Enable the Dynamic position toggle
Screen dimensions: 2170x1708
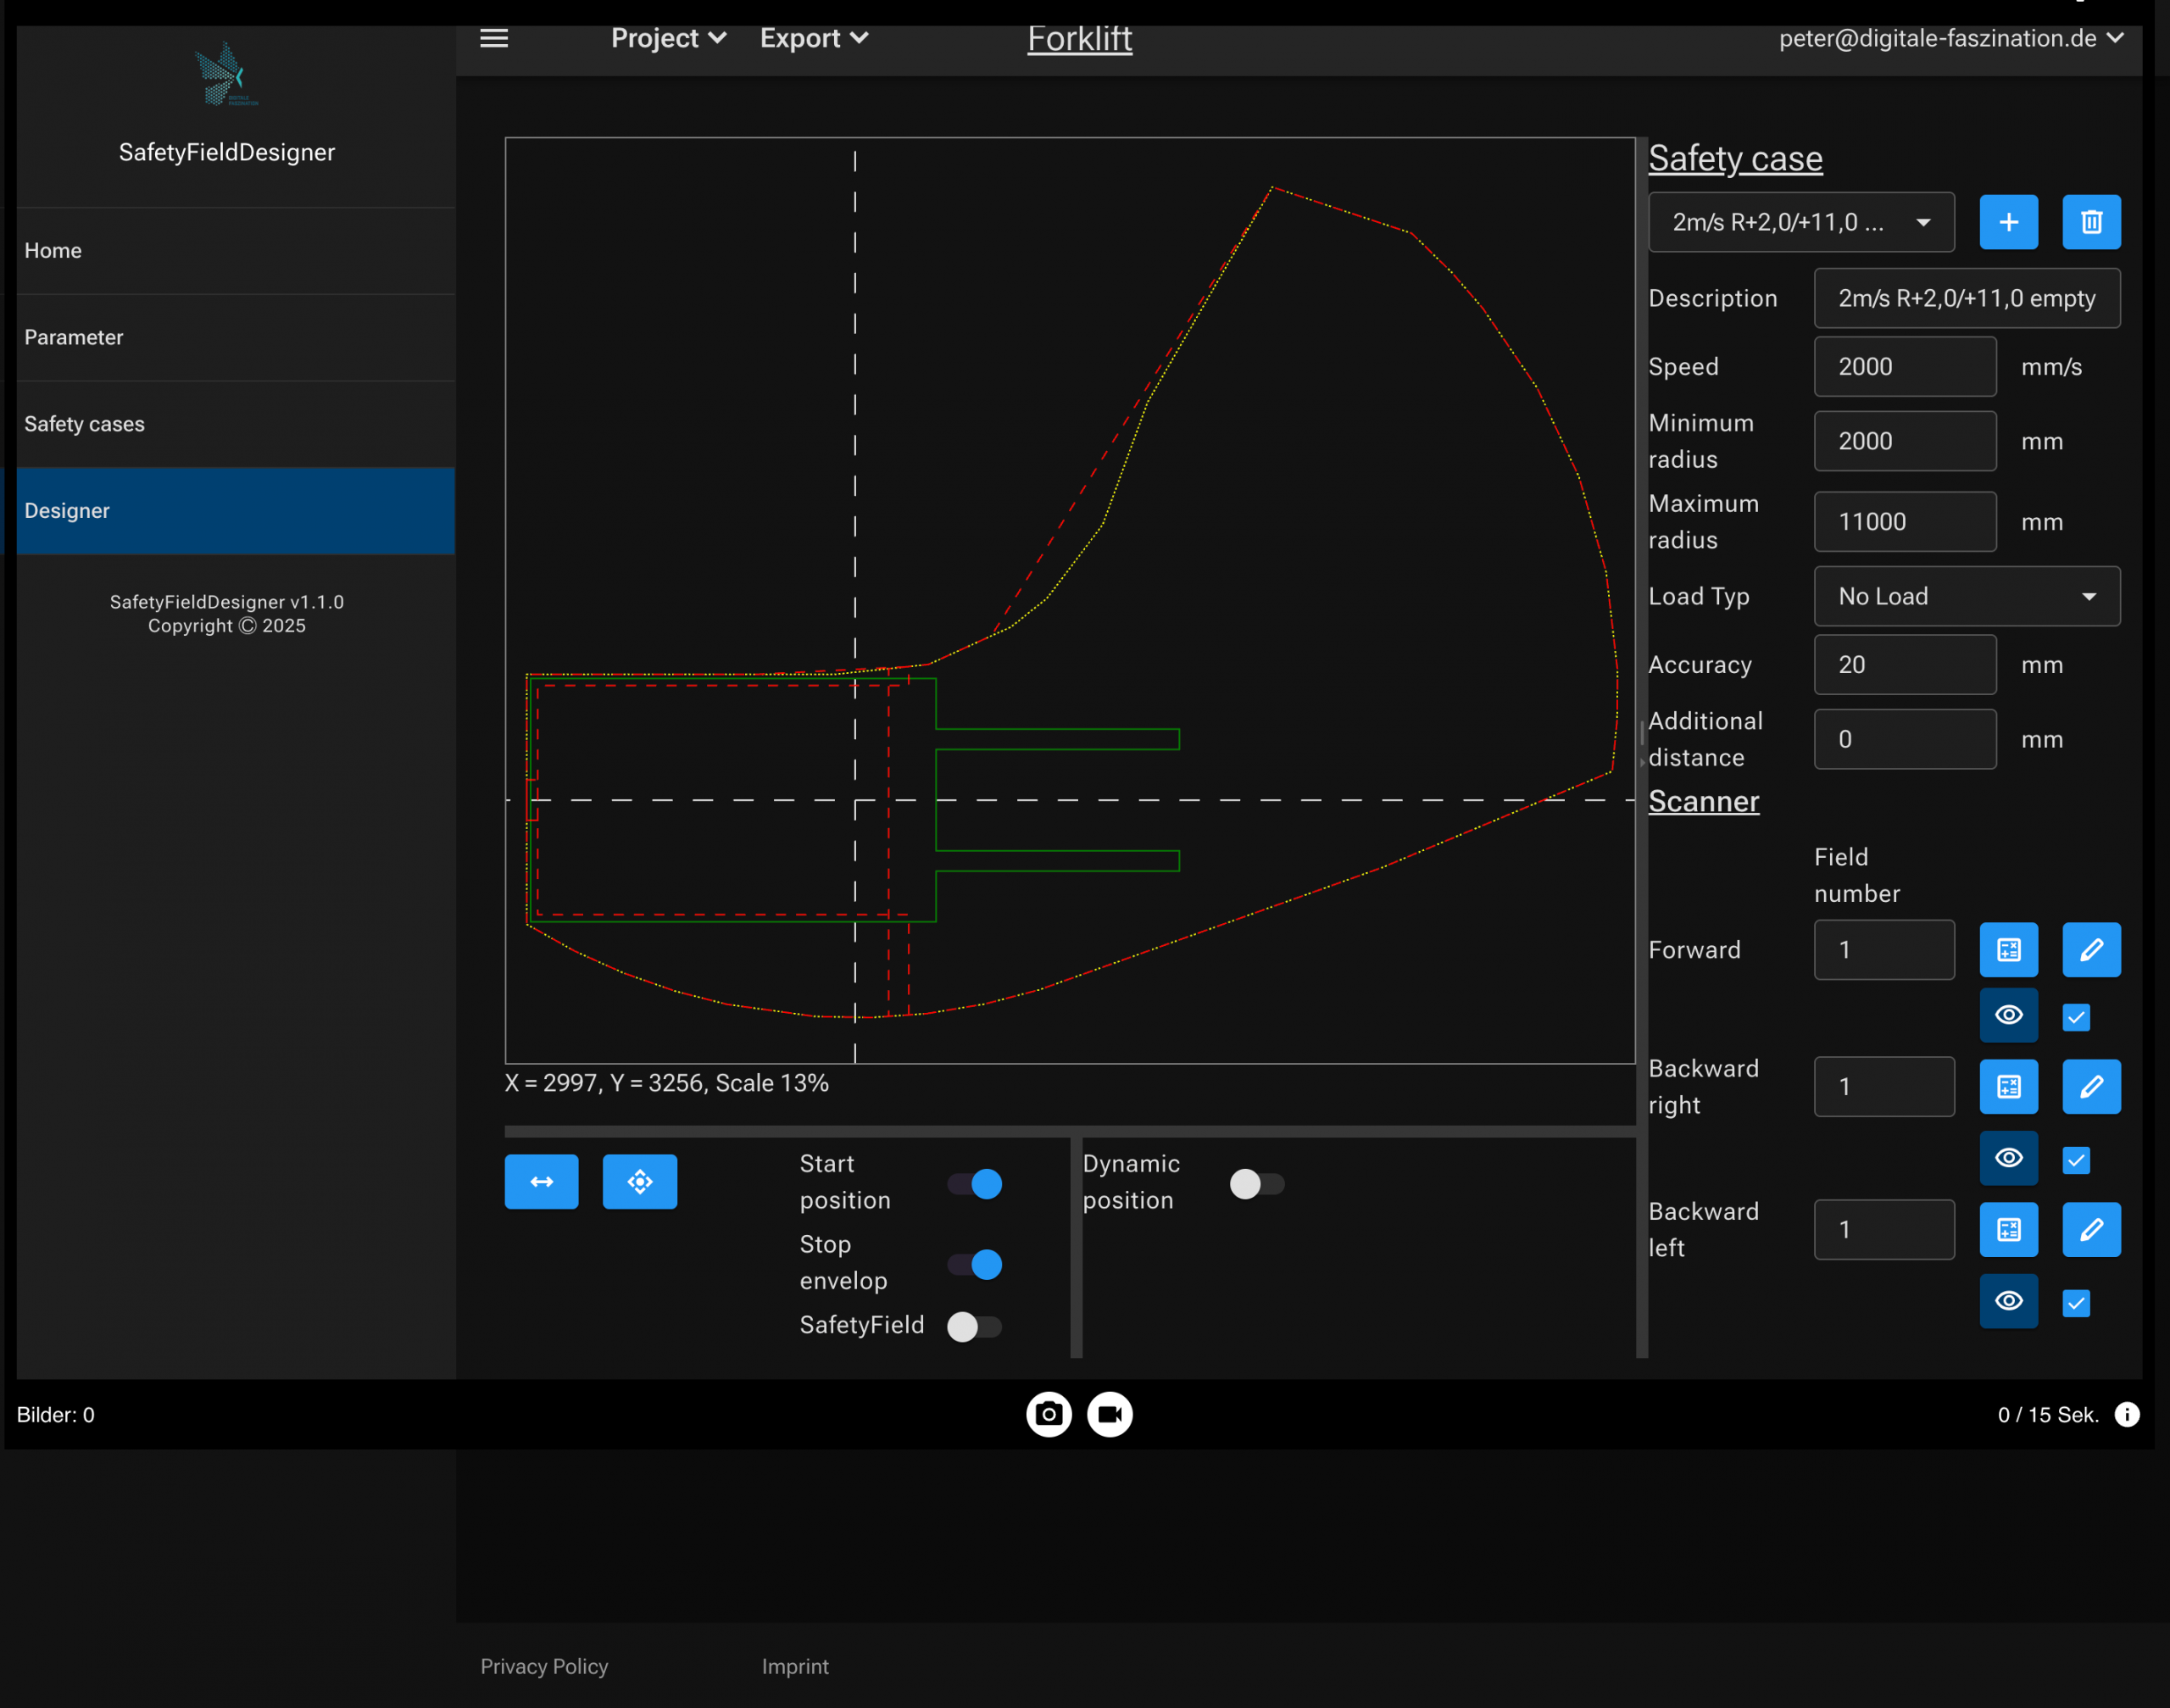click(1256, 1184)
